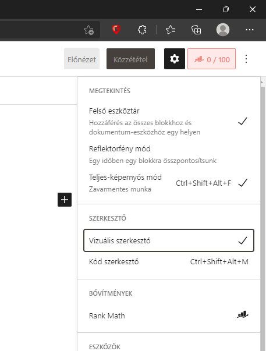Image resolution: width=266 pixels, height=351 pixels.
Task: Open browser collections icon
Action: [x=196, y=30]
